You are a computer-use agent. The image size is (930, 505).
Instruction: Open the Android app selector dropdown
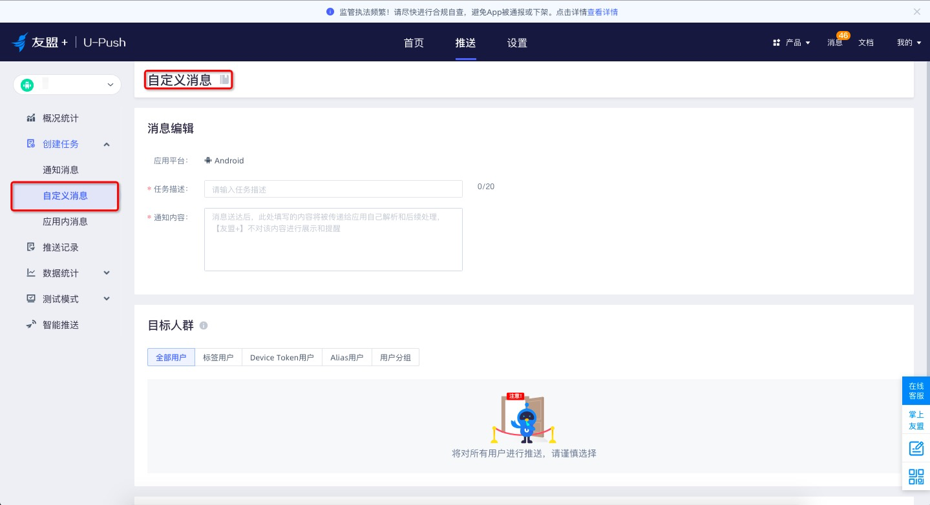[67, 85]
